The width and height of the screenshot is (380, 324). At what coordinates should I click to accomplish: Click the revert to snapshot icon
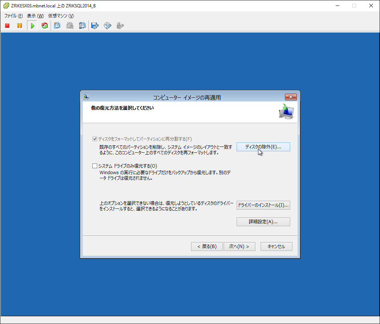(x=70, y=26)
